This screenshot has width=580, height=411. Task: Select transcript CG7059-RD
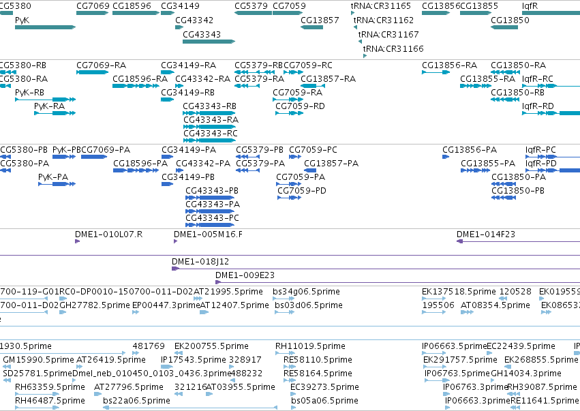point(289,113)
